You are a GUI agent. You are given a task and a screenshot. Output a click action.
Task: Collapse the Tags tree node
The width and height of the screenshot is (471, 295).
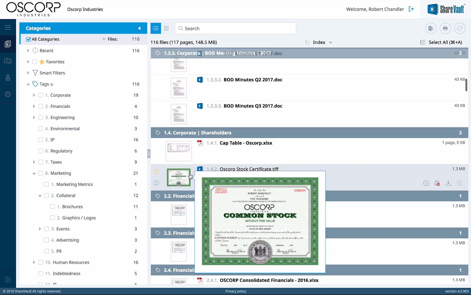(x=28, y=84)
